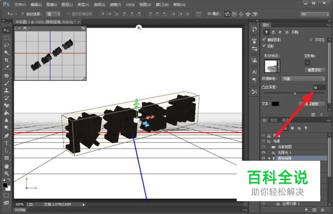This screenshot has height=214, width=333.
Task: Select the Path Selection tool
Action: coord(7,151)
